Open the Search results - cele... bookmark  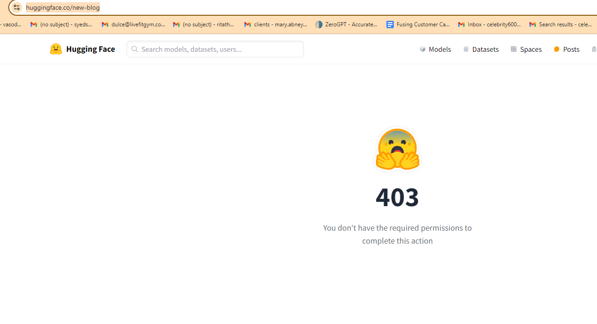point(561,24)
